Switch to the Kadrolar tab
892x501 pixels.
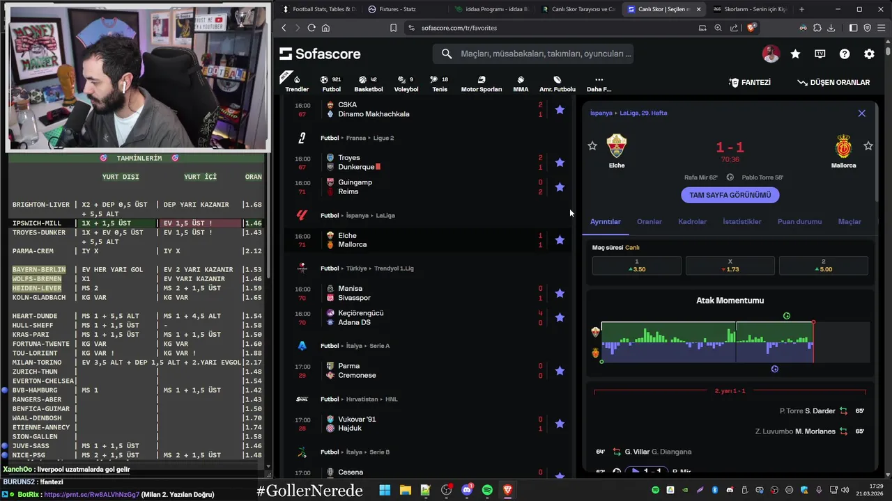pyautogui.click(x=693, y=221)
